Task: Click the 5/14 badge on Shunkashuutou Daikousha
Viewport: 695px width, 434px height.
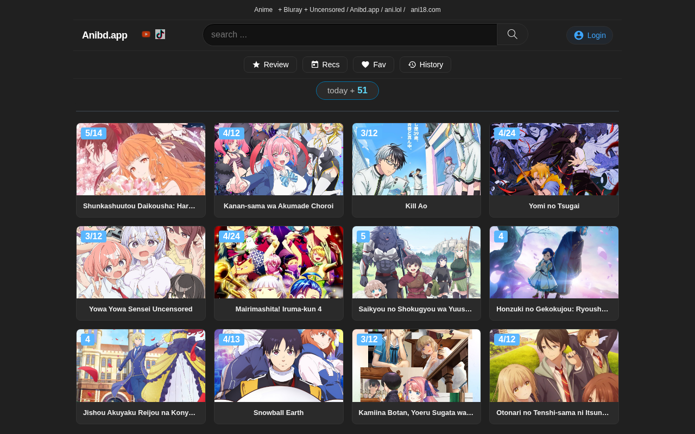Action: [93, 133]
